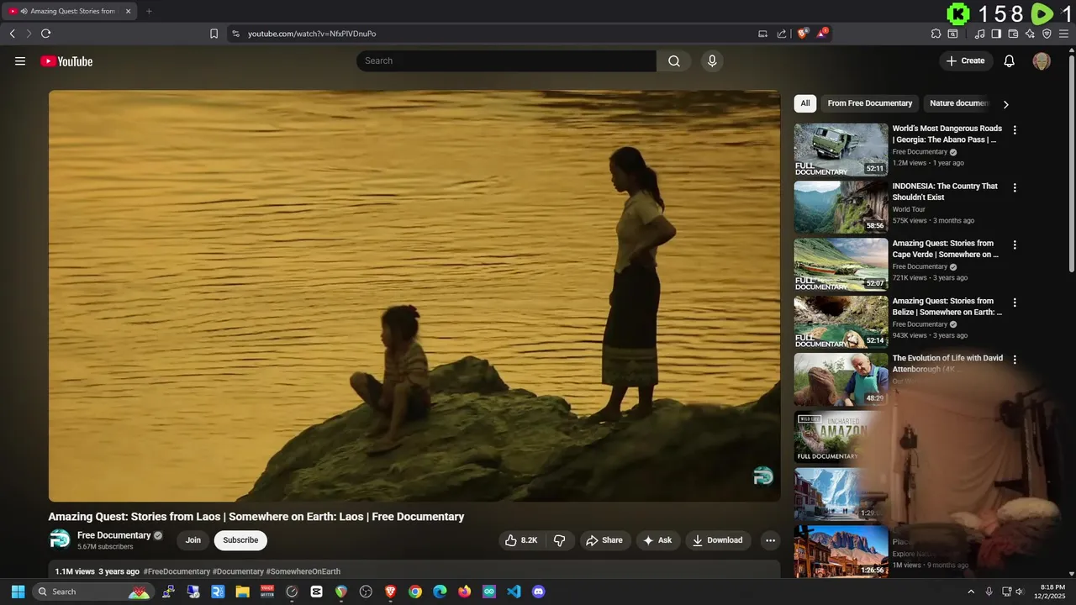Open options for World's Most Dangerous Roads video
Viewport: 1076px width, 605px height.
click(1015, 130)
